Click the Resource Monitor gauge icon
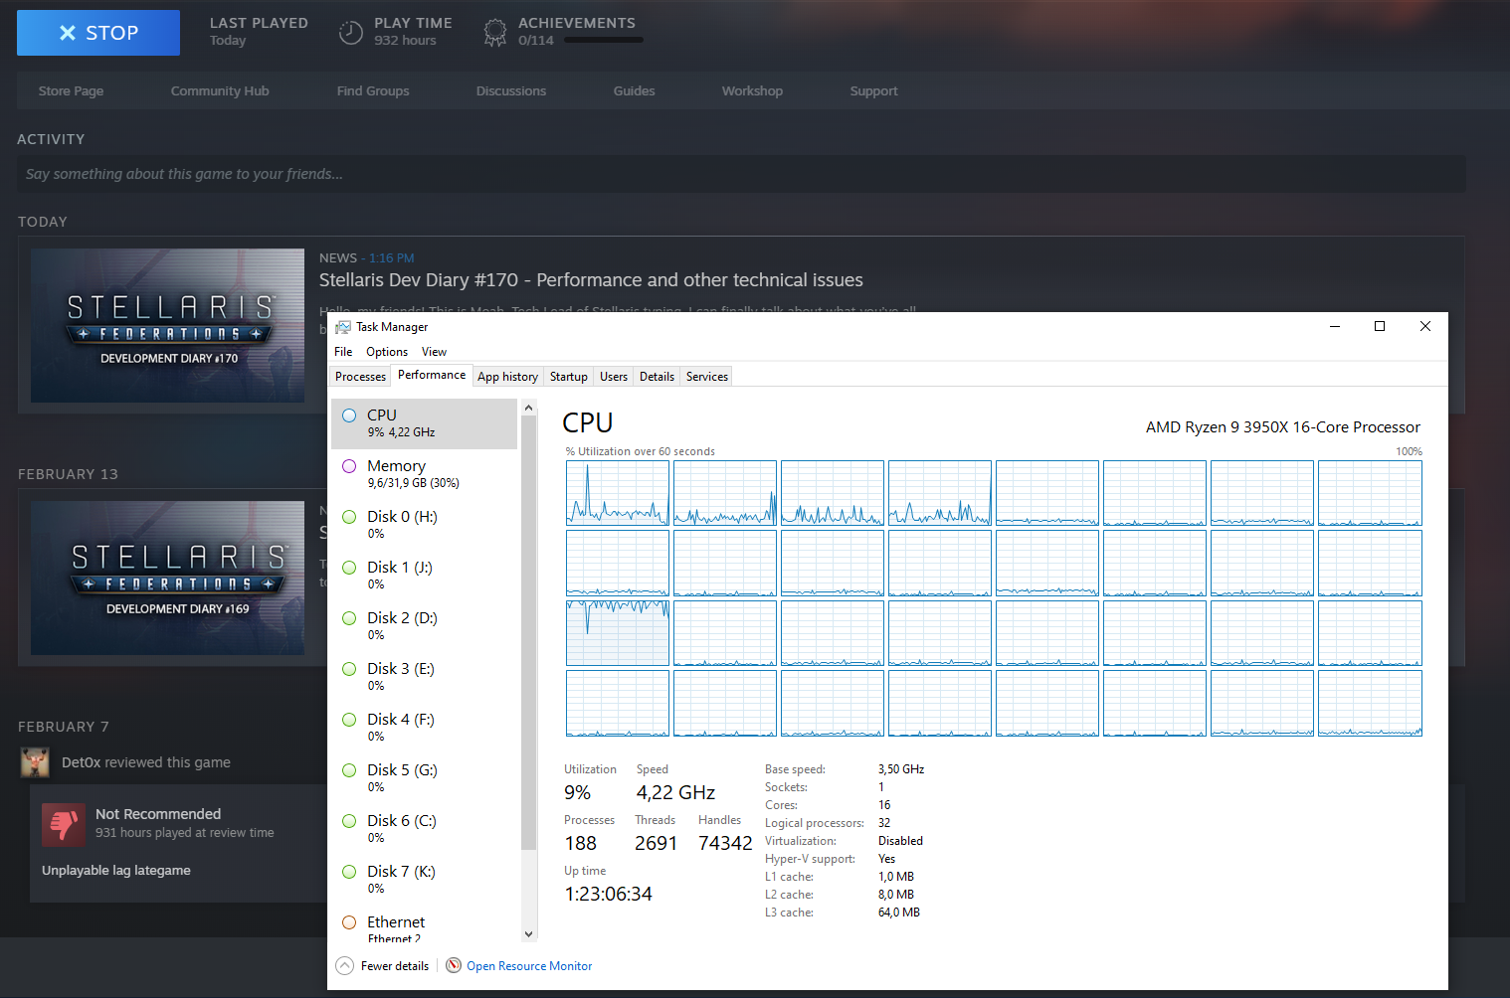 click(x=454, y=965)
